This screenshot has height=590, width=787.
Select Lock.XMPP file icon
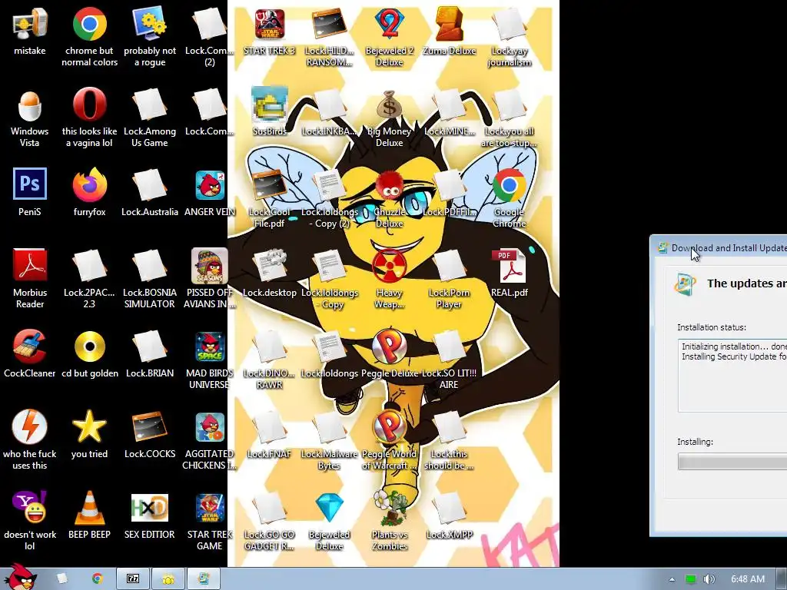[x=449, y=508]
